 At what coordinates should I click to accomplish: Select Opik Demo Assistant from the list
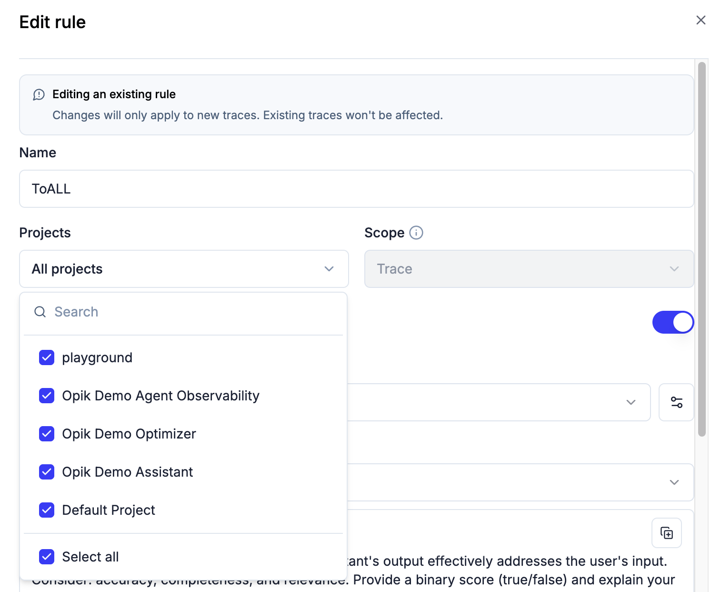(127, 472)
